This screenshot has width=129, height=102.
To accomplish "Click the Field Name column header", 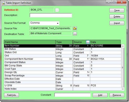I will (30, 42).
